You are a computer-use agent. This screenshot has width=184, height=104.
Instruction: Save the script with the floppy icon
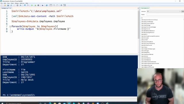coord(8,5)
